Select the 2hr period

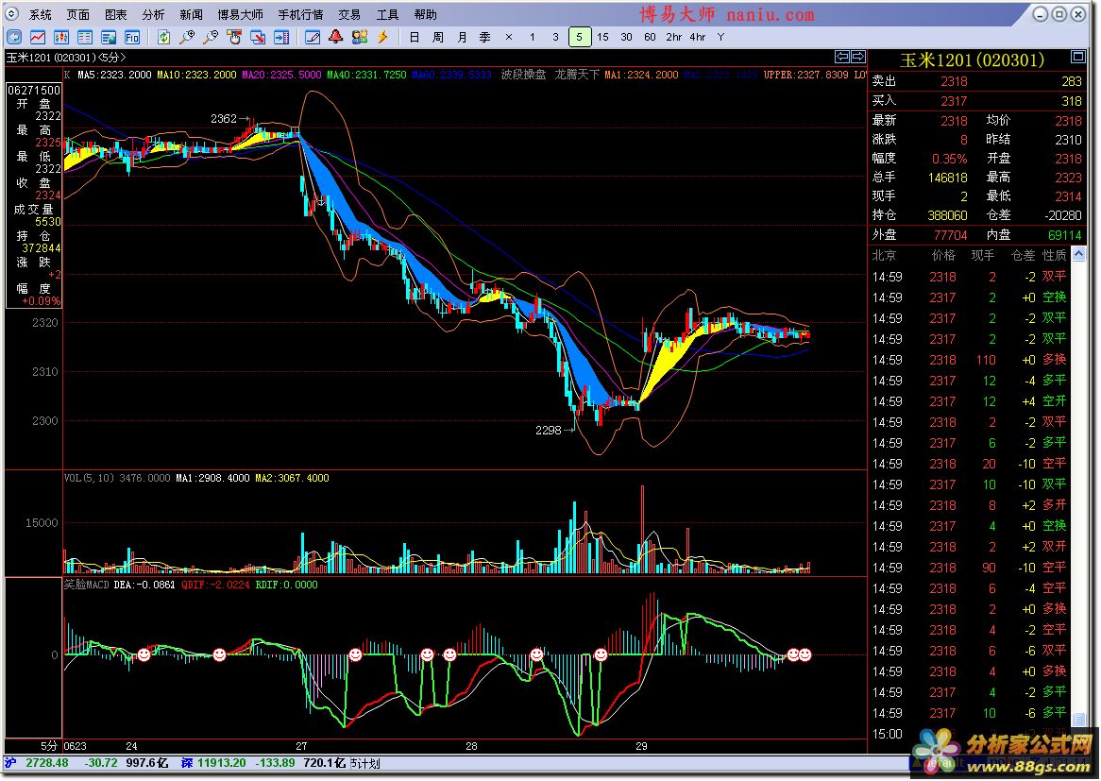coord(673,37)
